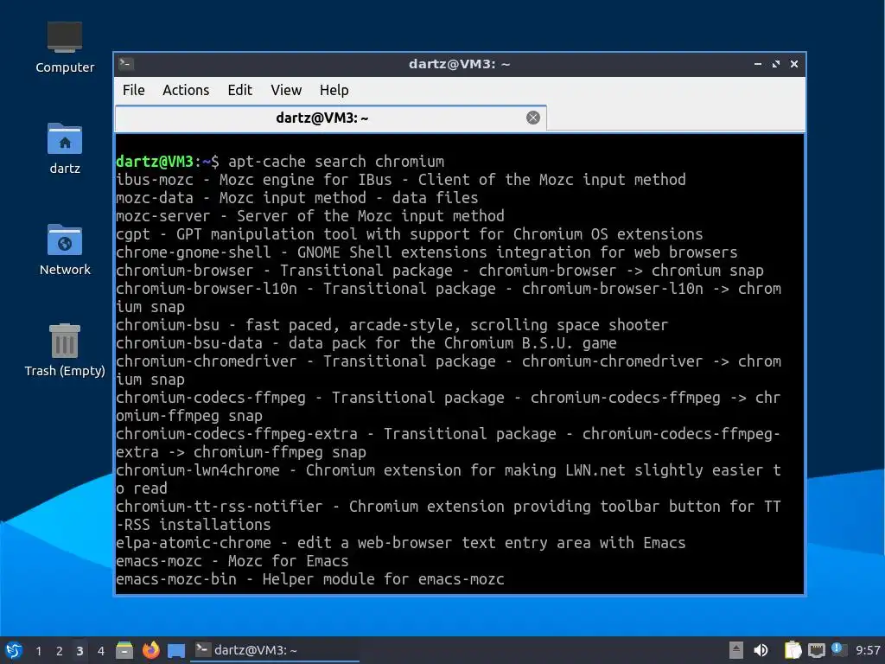This screenshot has height=664, width=885.
Task: Open the clipboard manager tray icon
Action: click(793, 650)
